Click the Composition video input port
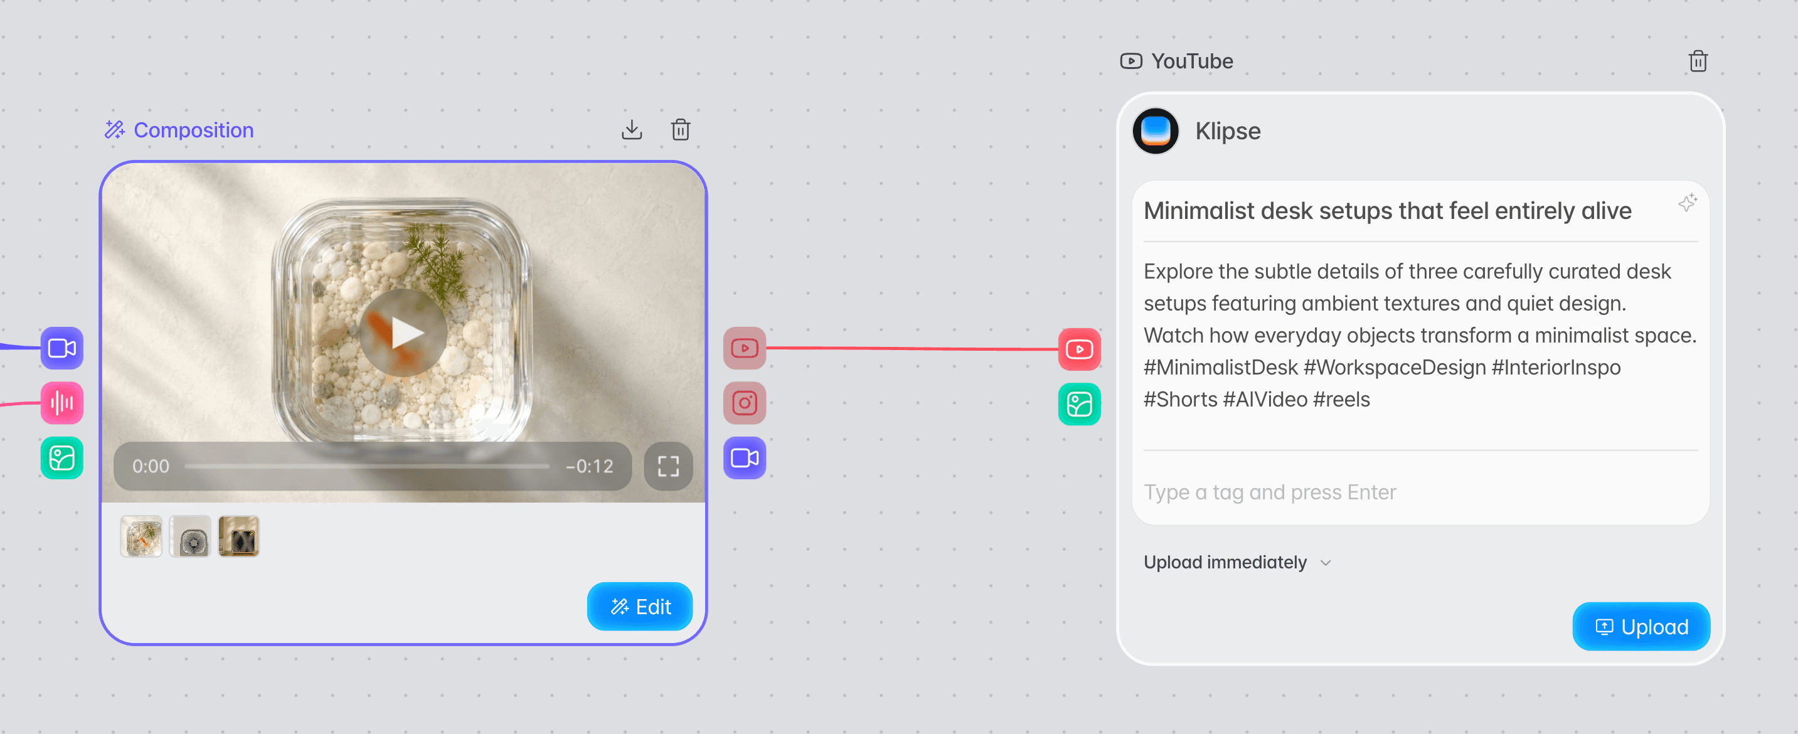 click(62, 348)
